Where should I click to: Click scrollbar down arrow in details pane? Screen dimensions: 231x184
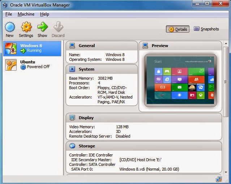[226, 172]
